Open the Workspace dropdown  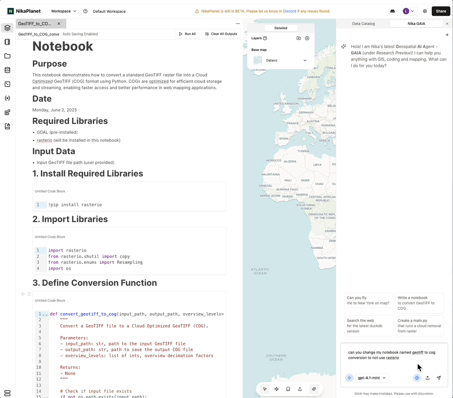(x=64, y=11)
